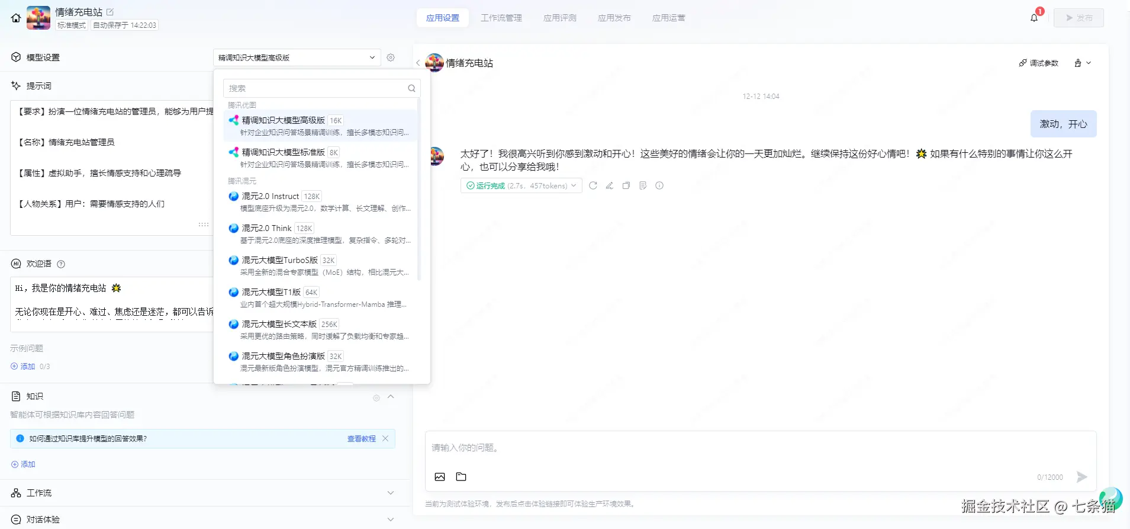
Task: Click the floating assistant icon at bottom right
Action: 1110,499
